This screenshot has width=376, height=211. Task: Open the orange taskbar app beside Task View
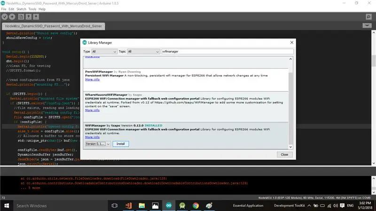tap(128, 205)
